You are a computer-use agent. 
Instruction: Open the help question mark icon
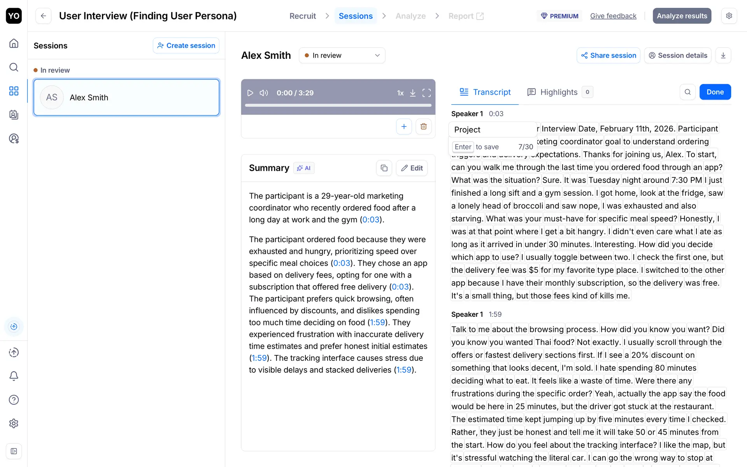tap(14, 400)
